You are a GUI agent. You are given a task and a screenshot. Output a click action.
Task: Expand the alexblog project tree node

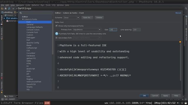coord(4,18)
